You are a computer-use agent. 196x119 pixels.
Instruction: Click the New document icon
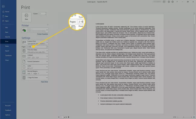[3, 16]
